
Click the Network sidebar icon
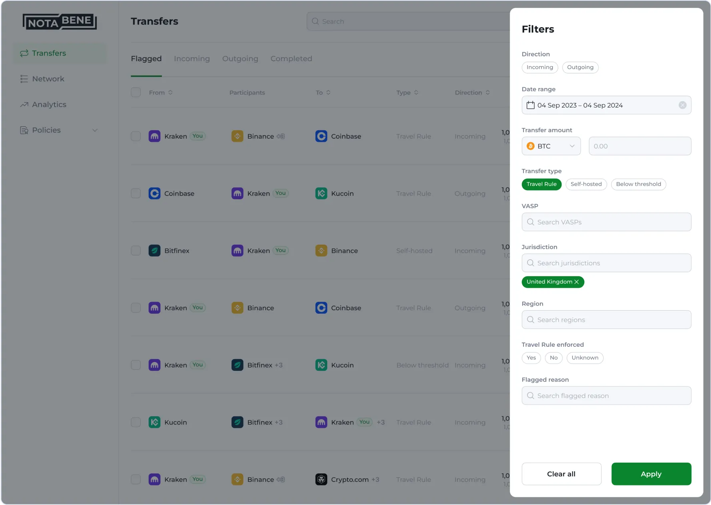pyautogui.click(x=24, y=79)
